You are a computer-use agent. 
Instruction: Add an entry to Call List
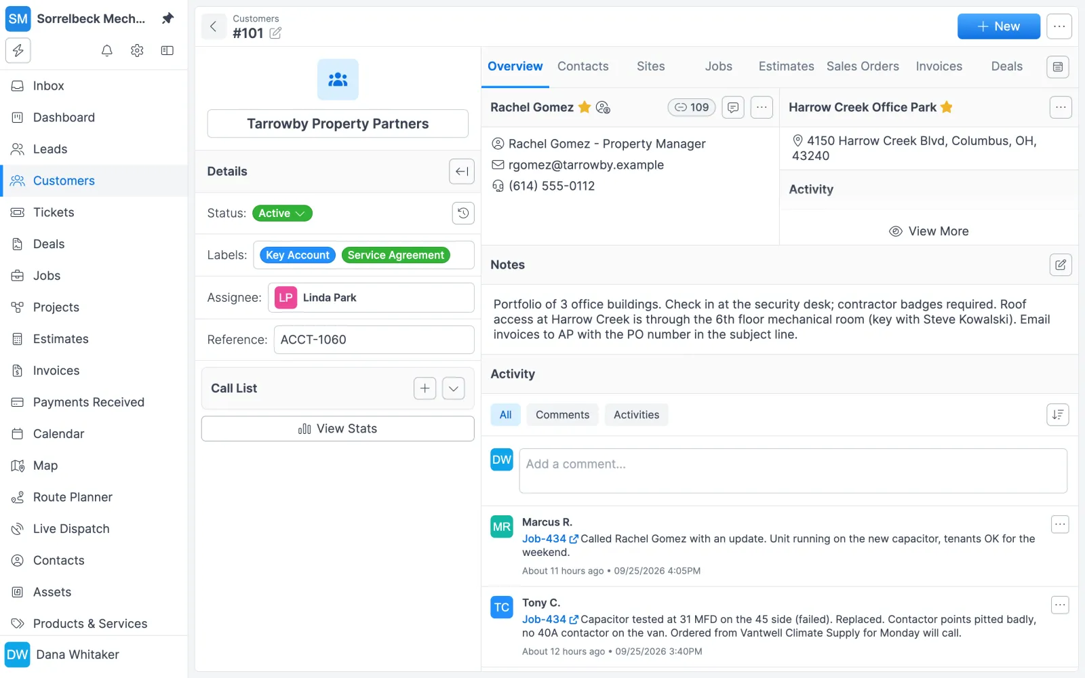click(425, 388)
